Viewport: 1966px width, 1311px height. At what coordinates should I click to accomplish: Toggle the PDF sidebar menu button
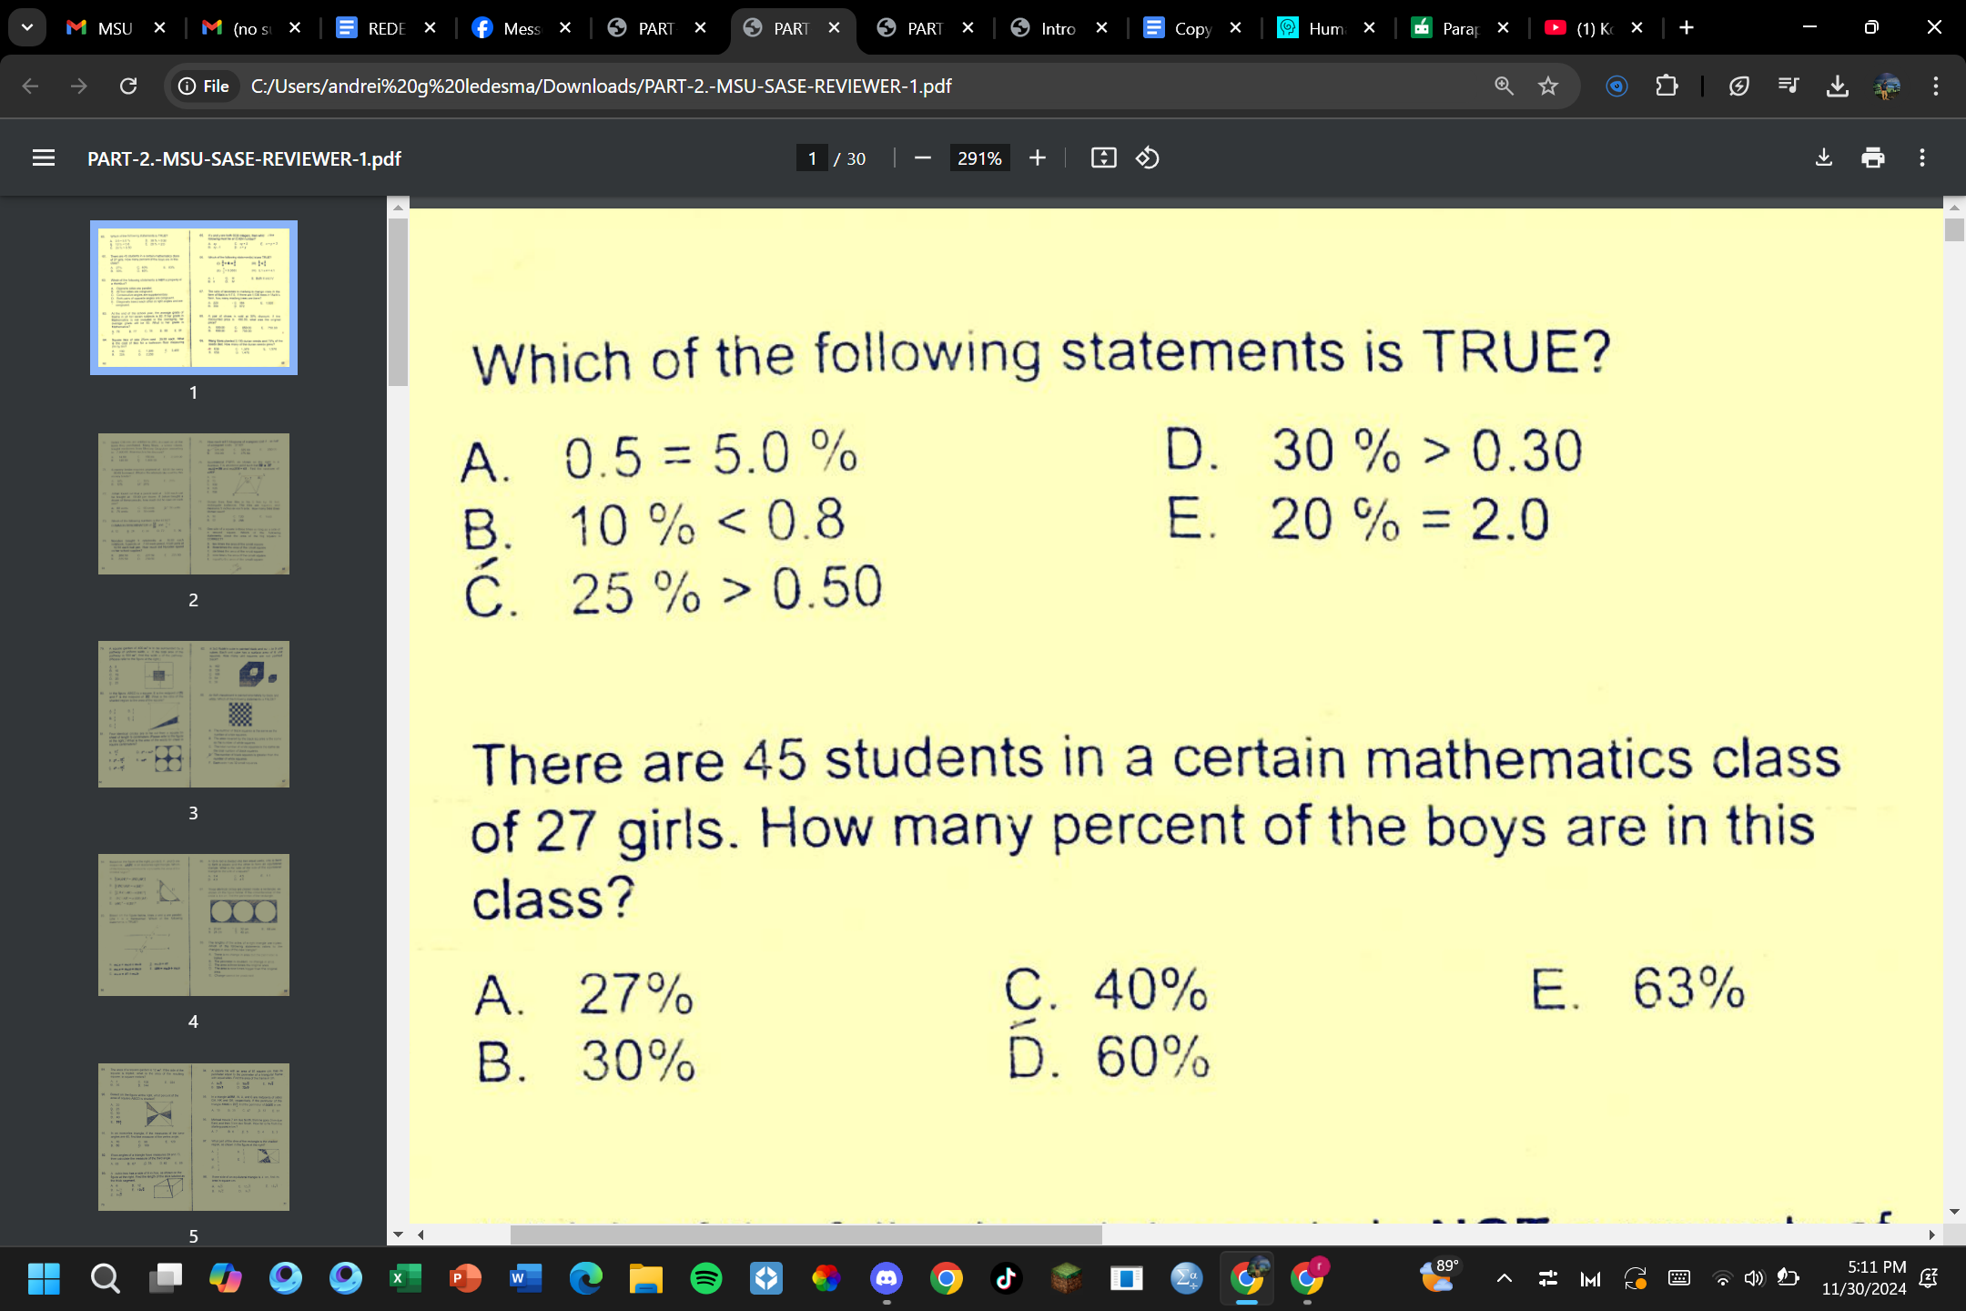click(x=44, y=158)
